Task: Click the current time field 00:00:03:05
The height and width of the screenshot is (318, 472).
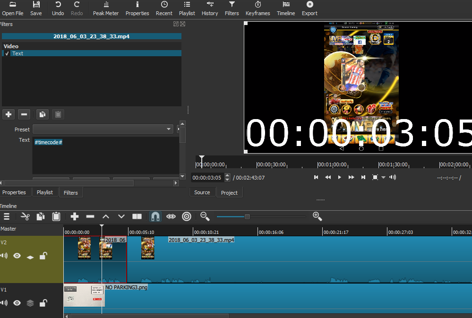Action: click(207, 178)
